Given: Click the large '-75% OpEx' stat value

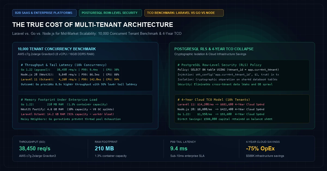Looking at the screenshot, I should point(260,149).
